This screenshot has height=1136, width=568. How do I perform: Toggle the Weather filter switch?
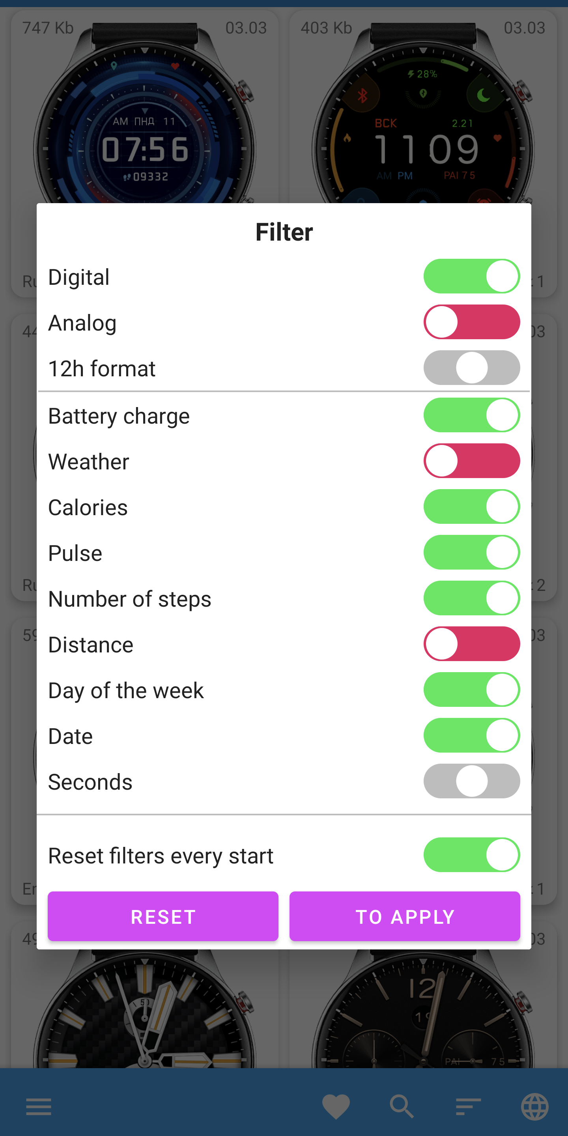point(471,461)
